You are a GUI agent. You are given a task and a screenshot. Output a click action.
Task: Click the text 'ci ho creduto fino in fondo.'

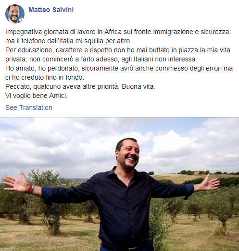(45, 77)
